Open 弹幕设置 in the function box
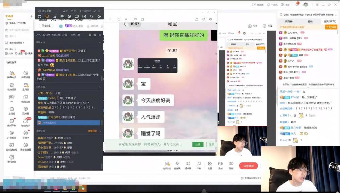Screen dimensions: 340x193 click(26, 75)
